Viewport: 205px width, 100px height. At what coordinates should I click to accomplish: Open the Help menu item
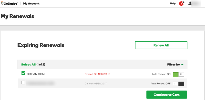173,4
